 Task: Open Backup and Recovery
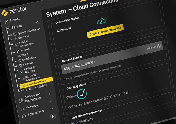pyautogui.click(x=31, y=69)
